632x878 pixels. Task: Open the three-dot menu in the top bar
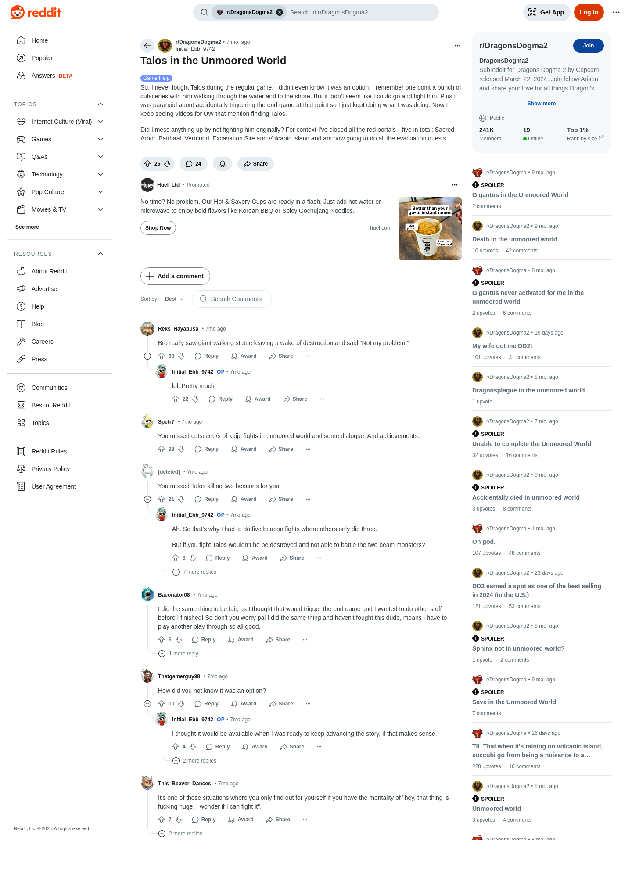616,12
